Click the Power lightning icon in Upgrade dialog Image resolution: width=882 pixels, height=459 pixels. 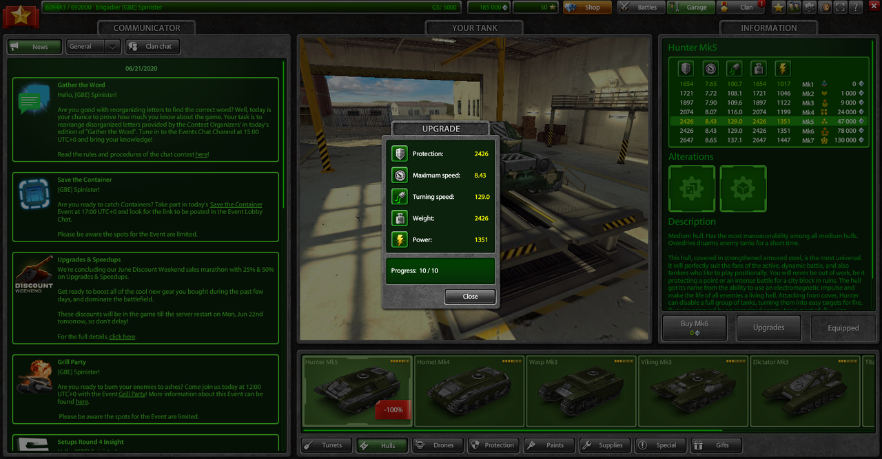(x=400, y=239)
